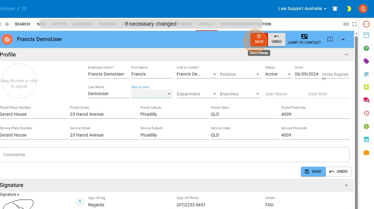Image resolution: width=374 pixels, height=209 pixels.
Task: Click the Employee name field
Action: [x=108, y=74]
